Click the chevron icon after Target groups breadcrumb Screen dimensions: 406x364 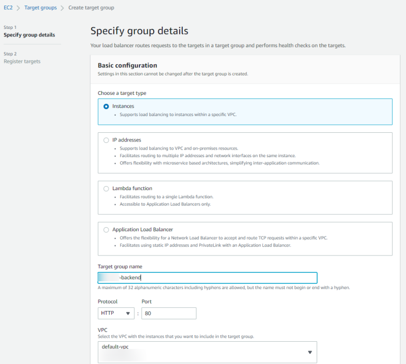(62, 8)
